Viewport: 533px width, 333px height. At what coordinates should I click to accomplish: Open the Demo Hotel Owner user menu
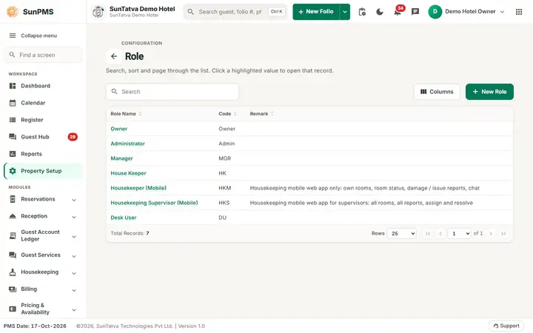coord(466,12)
